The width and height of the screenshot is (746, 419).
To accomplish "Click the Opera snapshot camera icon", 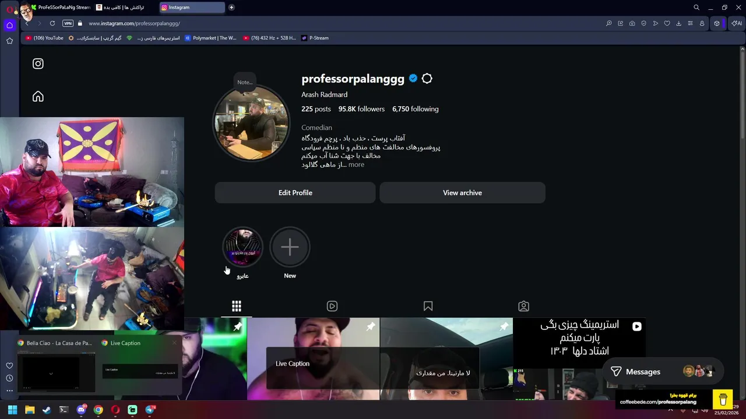I will point(632,23).
